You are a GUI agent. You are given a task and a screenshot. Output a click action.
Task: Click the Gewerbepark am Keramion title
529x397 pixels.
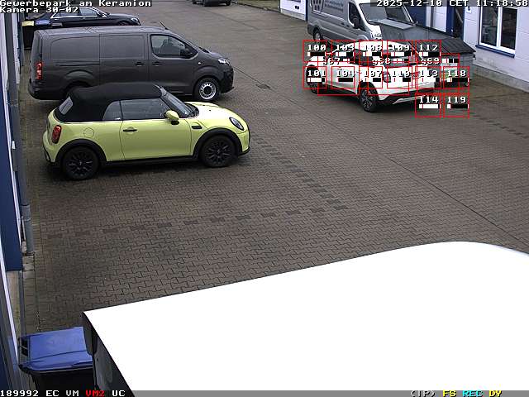(76, 3)
